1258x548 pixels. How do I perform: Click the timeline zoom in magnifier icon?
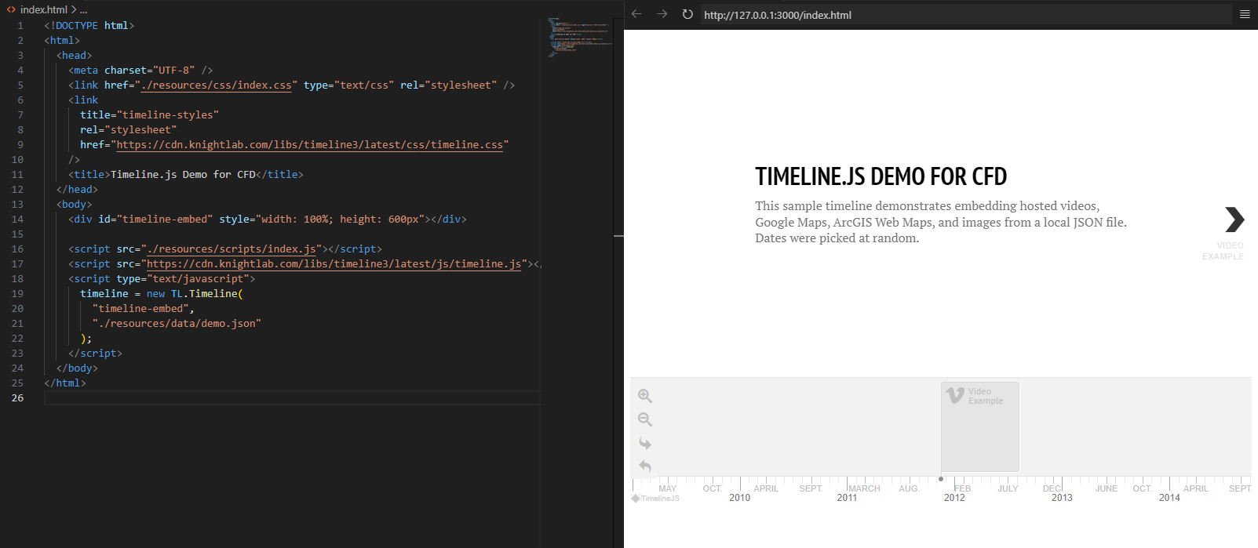[645, 396]
